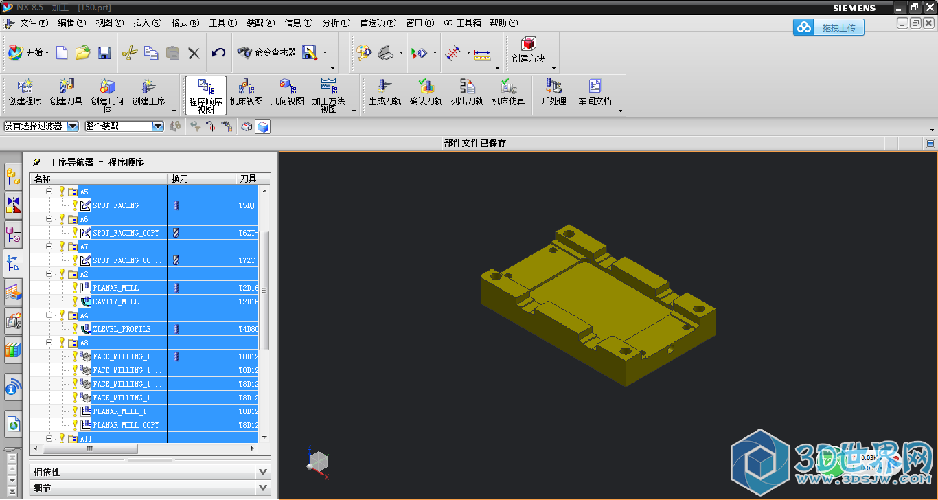
Task: Click the Delete X icon
Action: pyautogui.click(x=194, y=52)
